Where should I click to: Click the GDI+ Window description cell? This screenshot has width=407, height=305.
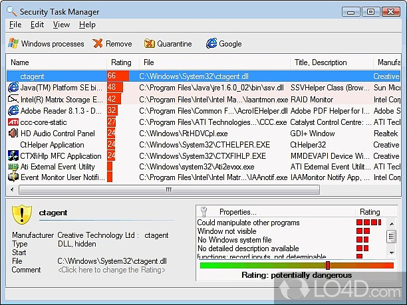click(x=313, y=134)
